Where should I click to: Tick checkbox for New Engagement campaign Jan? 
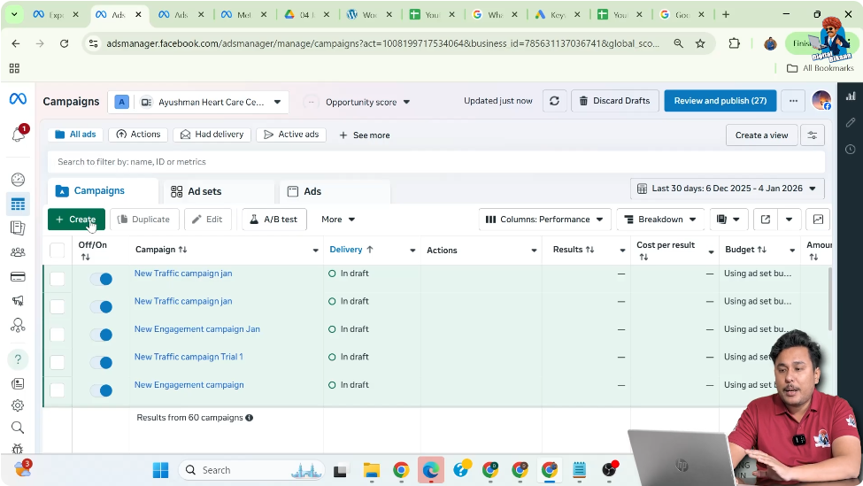[x=58, y=335]
